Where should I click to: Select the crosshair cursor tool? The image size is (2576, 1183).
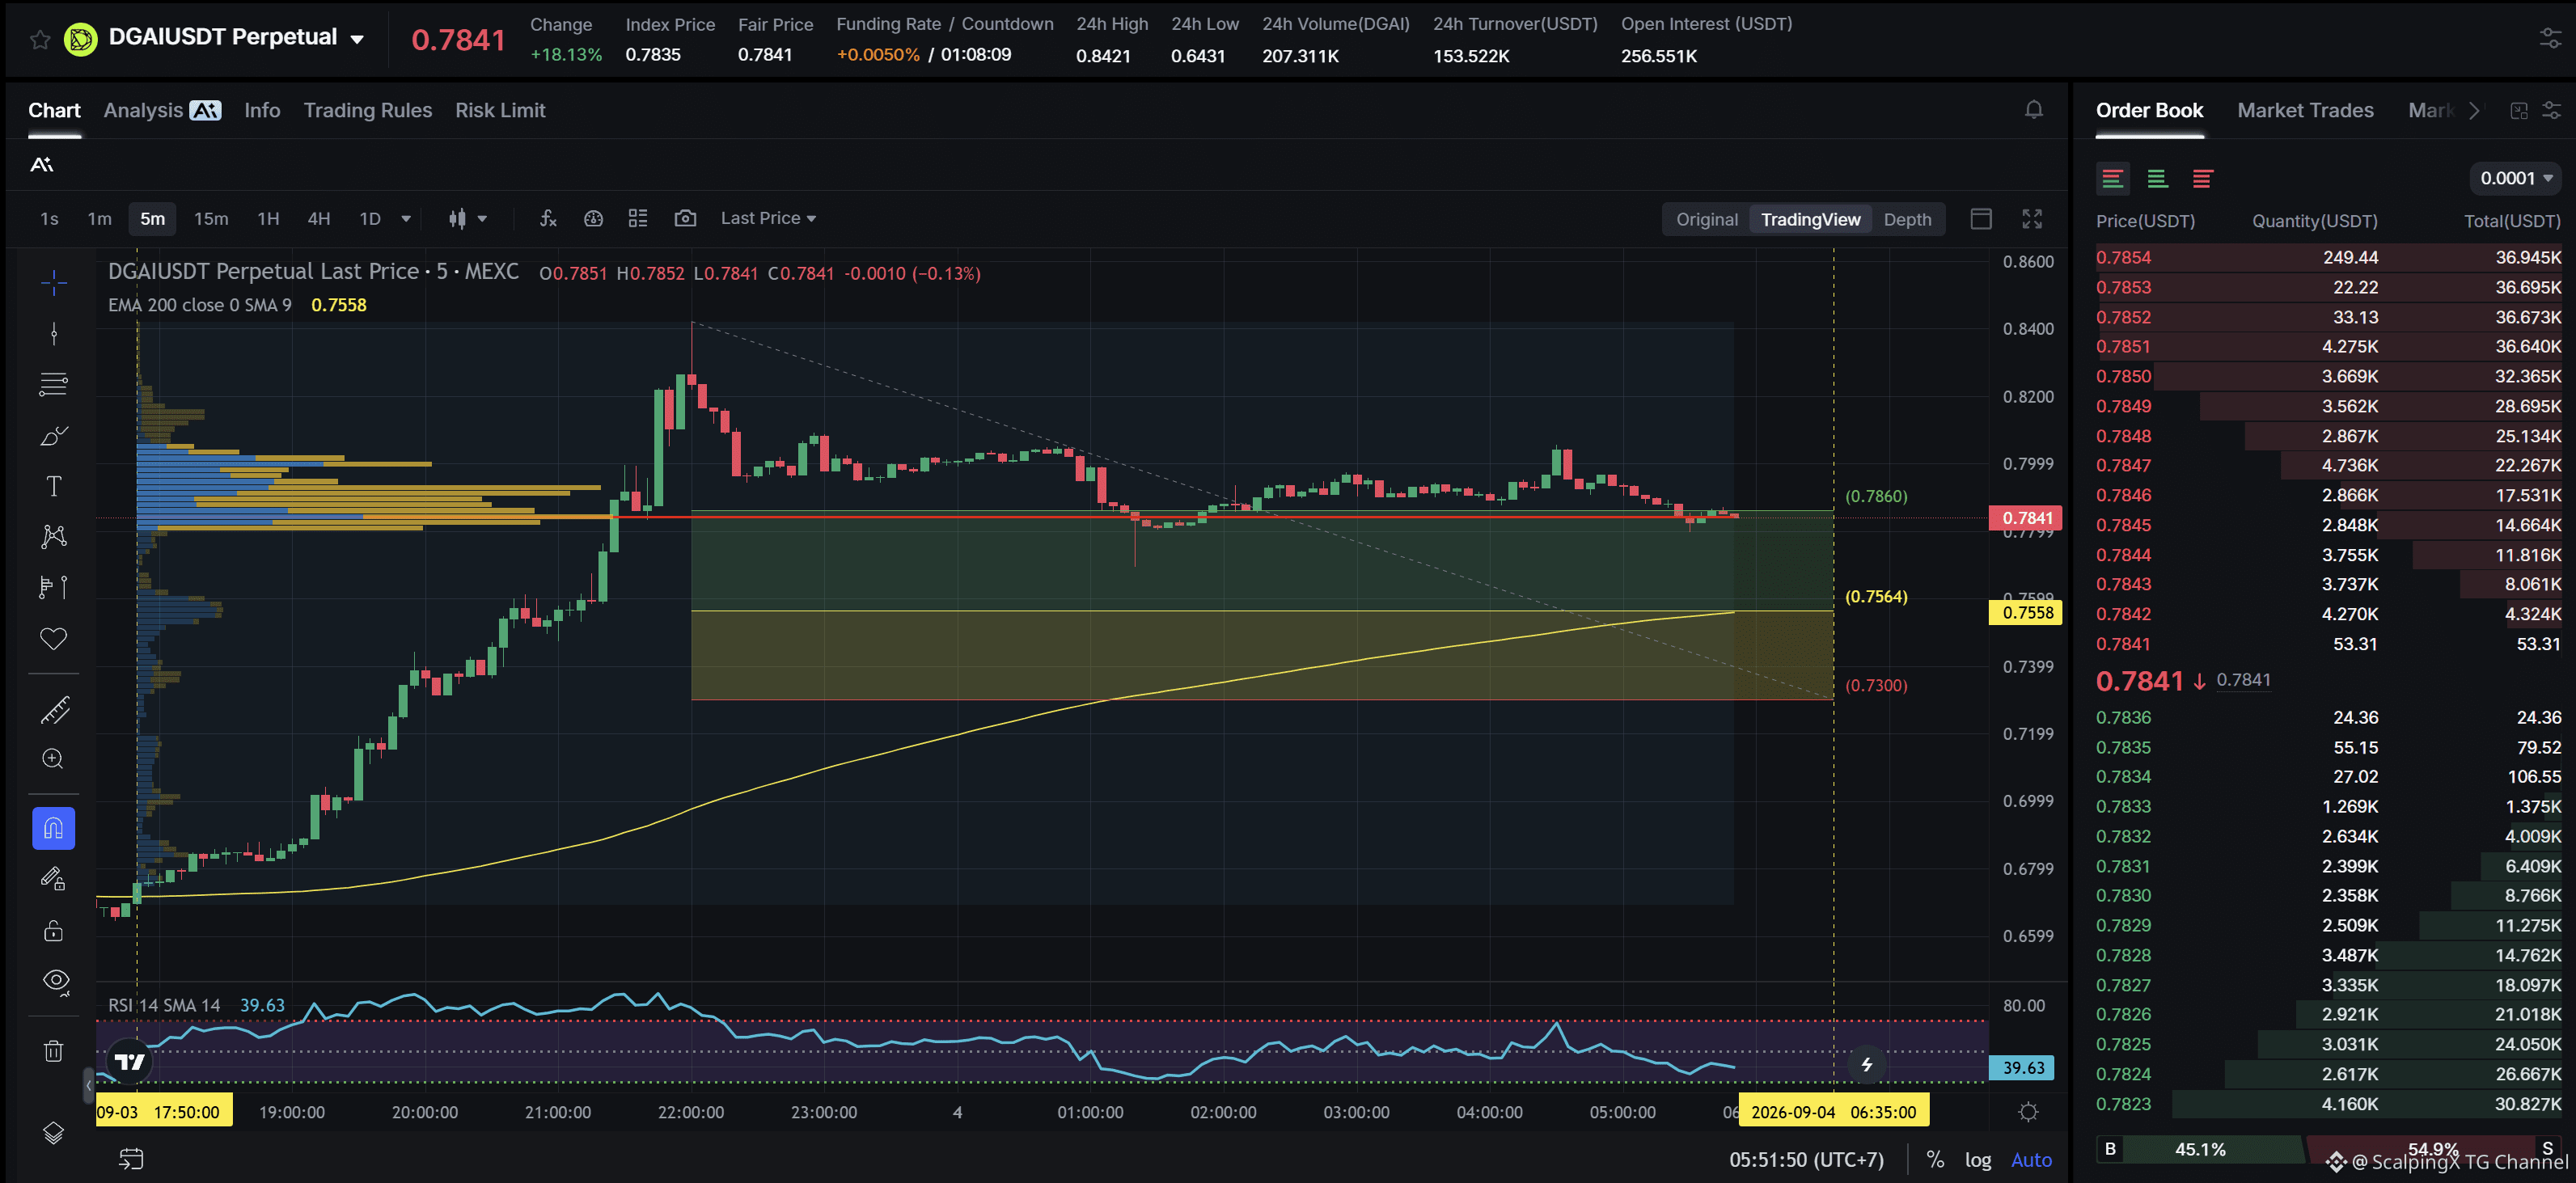click(54, 283)
